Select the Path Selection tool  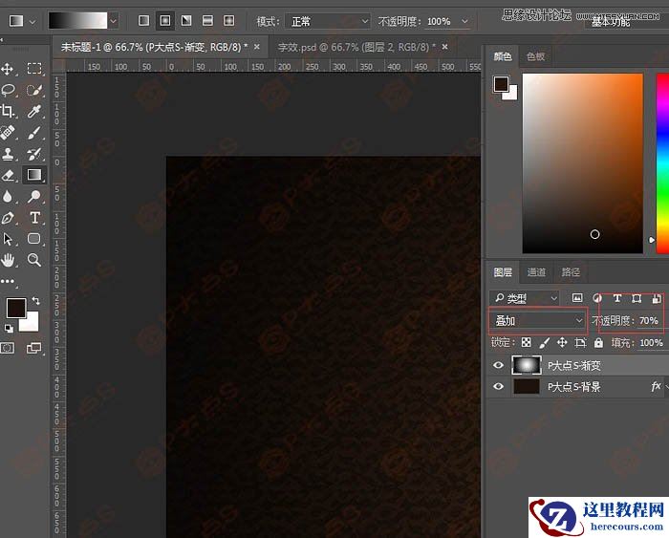click(x=8, y=239)
